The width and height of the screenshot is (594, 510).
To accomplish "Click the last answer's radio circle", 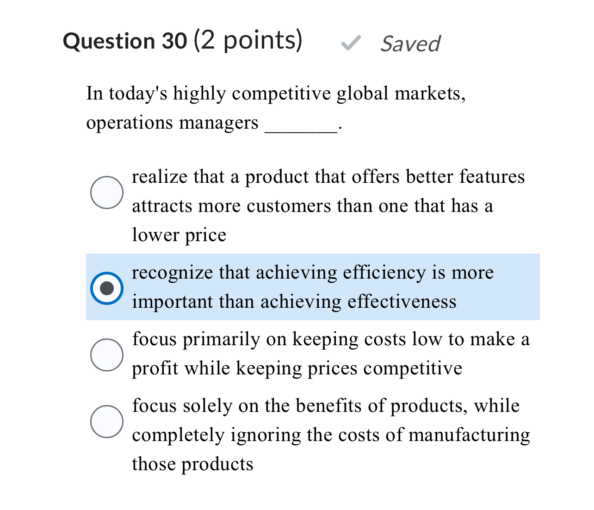I will pos(107,422).
